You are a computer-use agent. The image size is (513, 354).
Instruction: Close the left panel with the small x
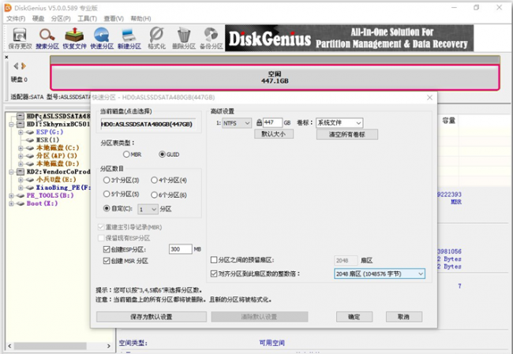[x=6, y=58]
